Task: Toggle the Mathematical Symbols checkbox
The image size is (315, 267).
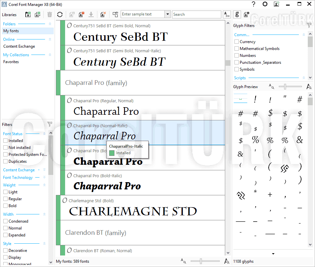Action: 237,48
